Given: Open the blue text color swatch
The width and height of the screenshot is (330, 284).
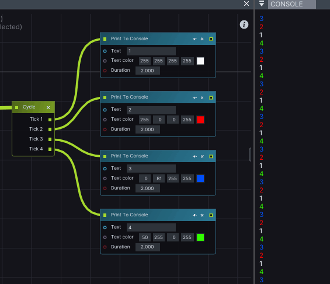Looking at the screenshot, I should point(200,178).
